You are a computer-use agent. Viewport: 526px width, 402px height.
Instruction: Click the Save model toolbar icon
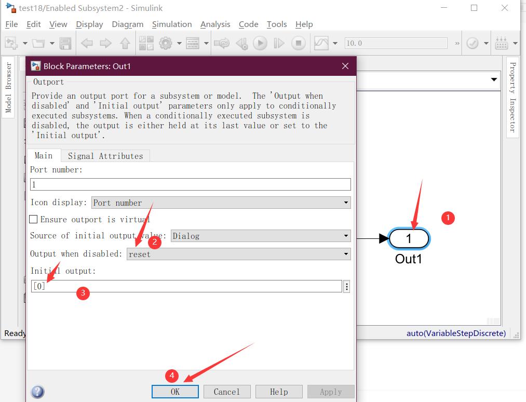tap(65, 44)
